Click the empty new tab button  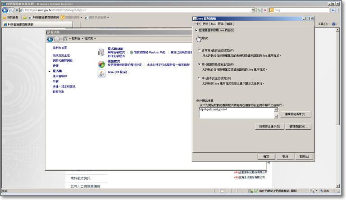tap(76, 24)
